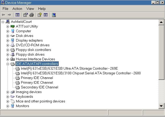The height and width of the screenshot is (117, 165).
Task: Select Intel Ultra ATA Storage Controller - 269E
Action: click(x=69, y=68)
